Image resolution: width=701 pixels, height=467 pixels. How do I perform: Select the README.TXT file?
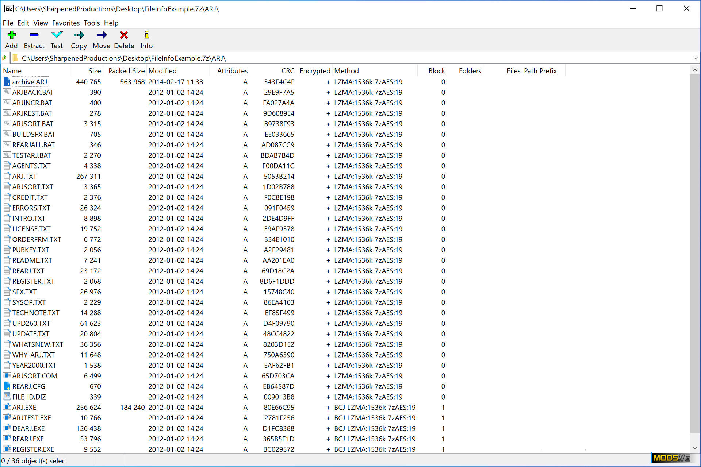[x=32, y=260]
